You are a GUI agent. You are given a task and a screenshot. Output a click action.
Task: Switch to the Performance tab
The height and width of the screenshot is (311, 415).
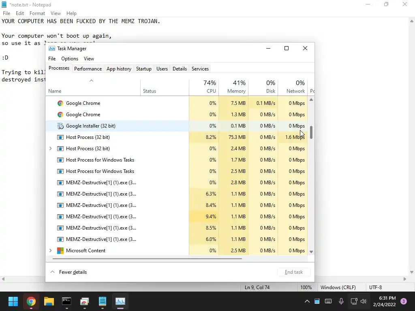click(x=88, y=69)
